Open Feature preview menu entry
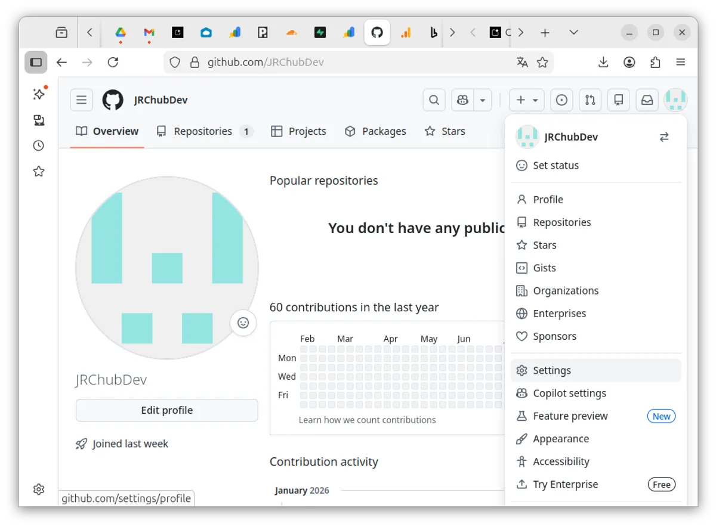The height and width of the screenshot is (527, 716). (x=595, y=416)
